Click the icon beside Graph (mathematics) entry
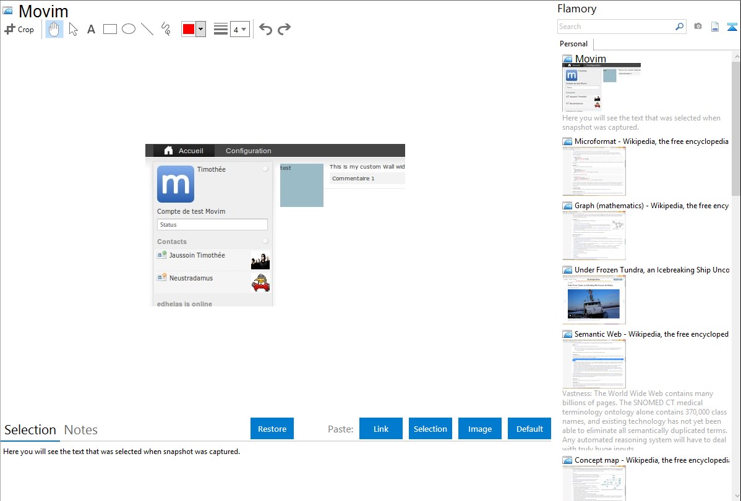 coord(567,206)
